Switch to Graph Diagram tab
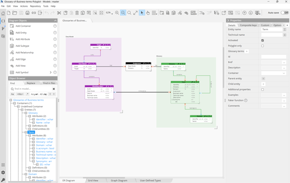290x183 pixels. coord(119,180)
